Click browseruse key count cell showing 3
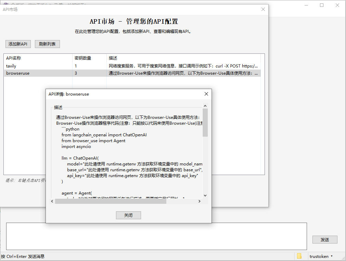Screen dimensions: 346x261 click(x=89, y=73)
